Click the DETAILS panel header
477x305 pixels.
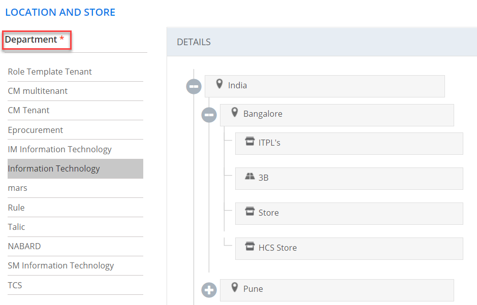click(194, 42)
